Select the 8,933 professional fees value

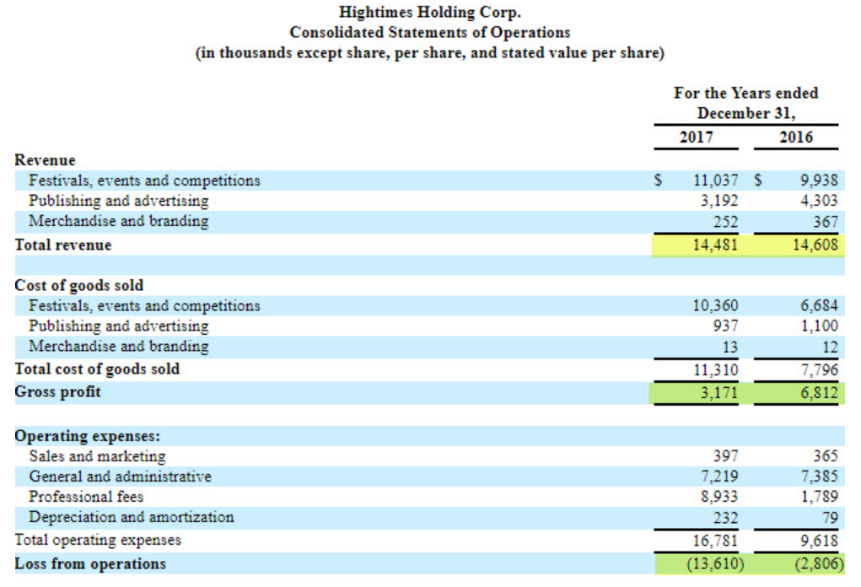718,497
